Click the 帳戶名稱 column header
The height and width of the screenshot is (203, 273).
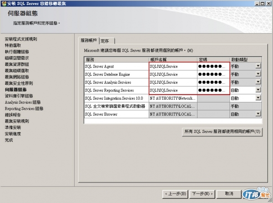tap(173, 60)
